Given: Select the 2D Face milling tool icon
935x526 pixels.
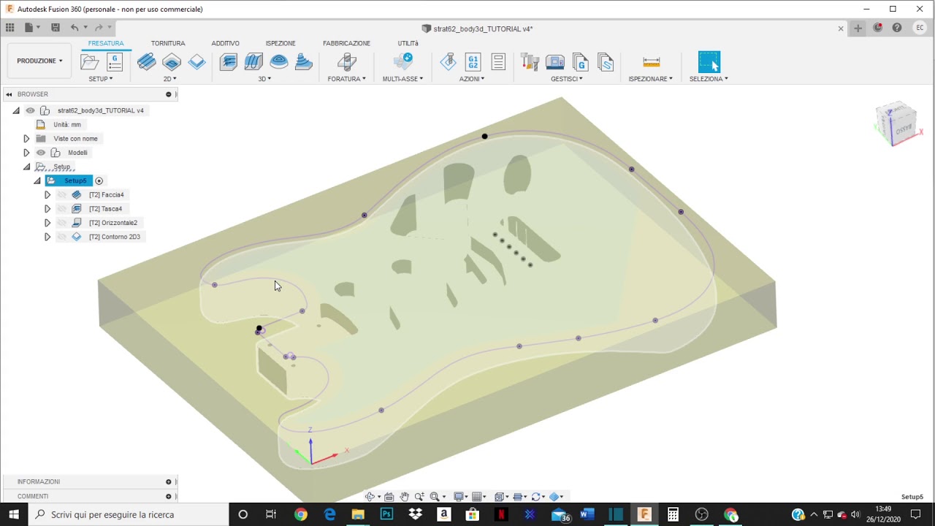Looking at the screenshot, I should pos(147,62).
